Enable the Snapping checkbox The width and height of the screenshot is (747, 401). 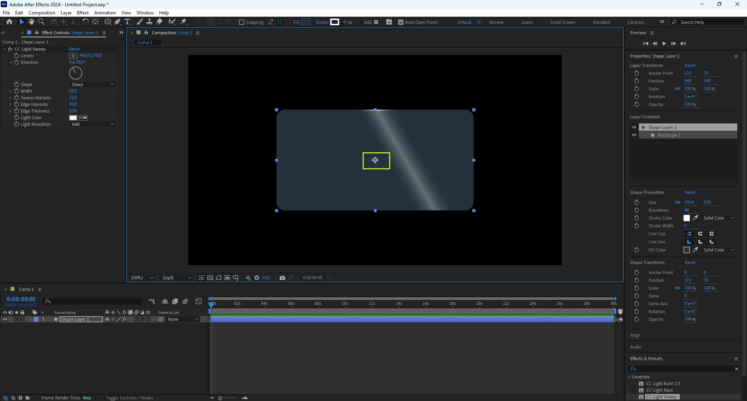242,22
